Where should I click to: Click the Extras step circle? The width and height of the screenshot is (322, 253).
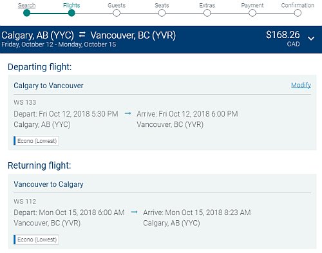207,13
